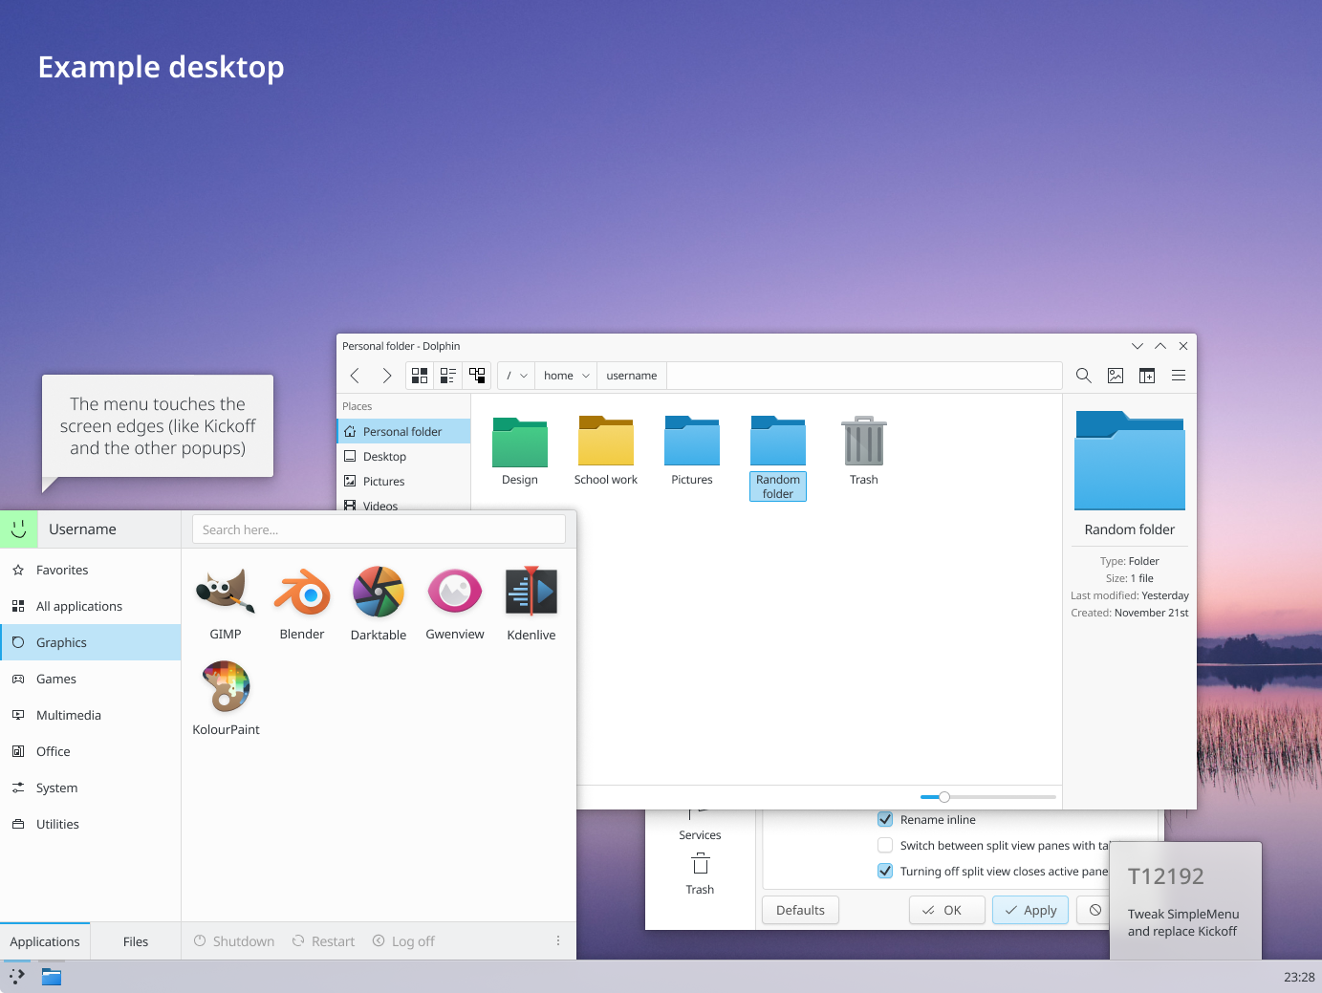1322x993 pixels.
Task: Toggle Turning off split view closes pane
Action: coord(885,871)
